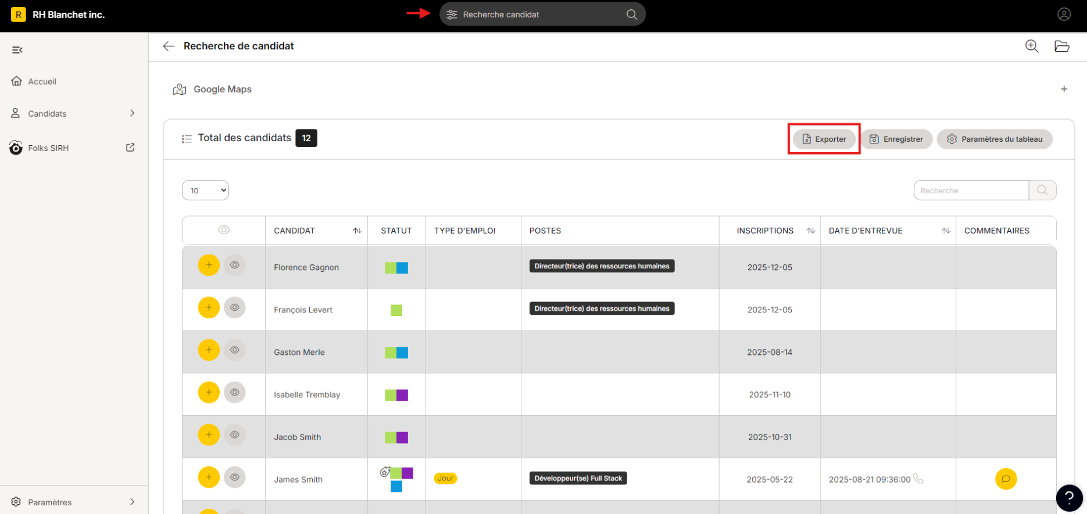Click the Google Maps map icon
The height and width of the screenshot is (514, 1087).
[180, 89]
